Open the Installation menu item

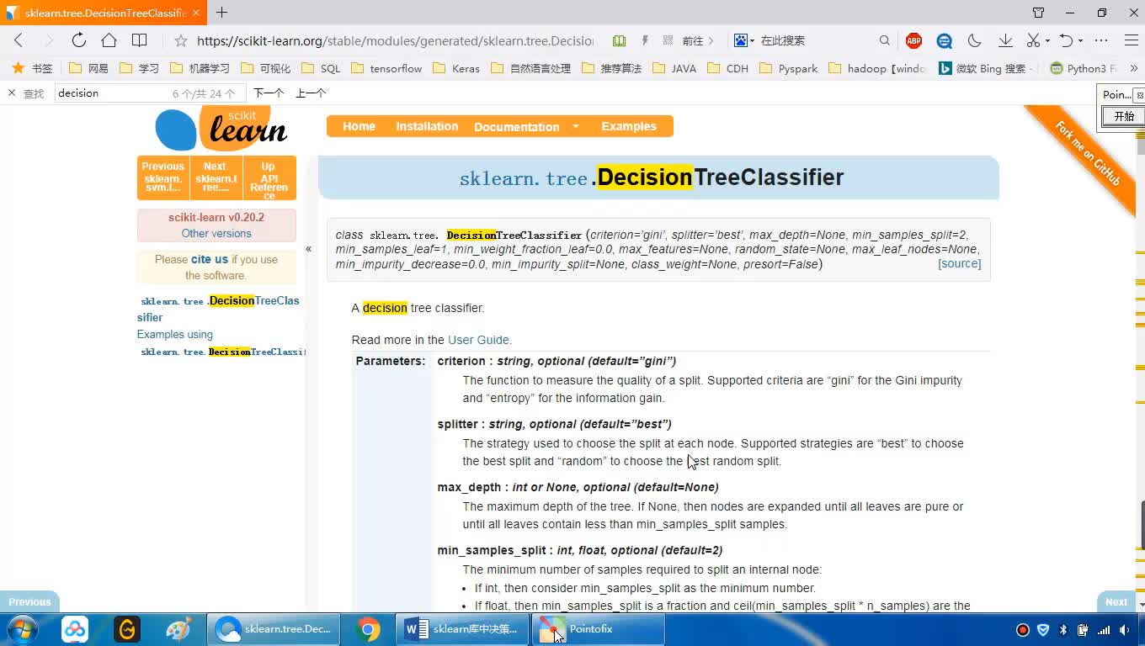(427, 126)
